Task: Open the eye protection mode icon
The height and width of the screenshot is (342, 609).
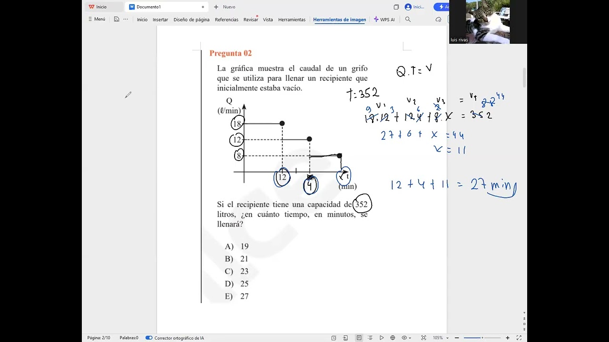Action: (x=404, y=338)
